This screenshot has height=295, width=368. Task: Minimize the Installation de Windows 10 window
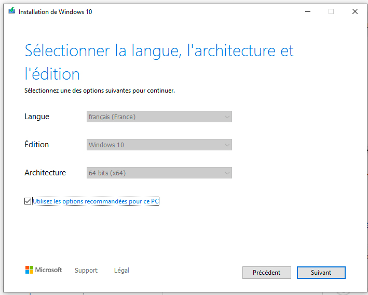[x=308, y=11]
